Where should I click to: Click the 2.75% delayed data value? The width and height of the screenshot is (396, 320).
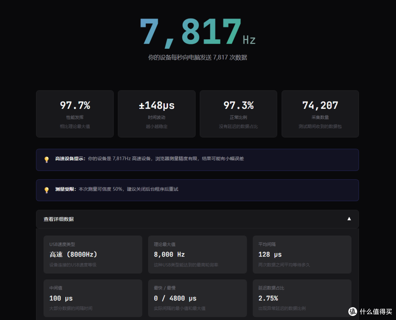pos(268,298)
